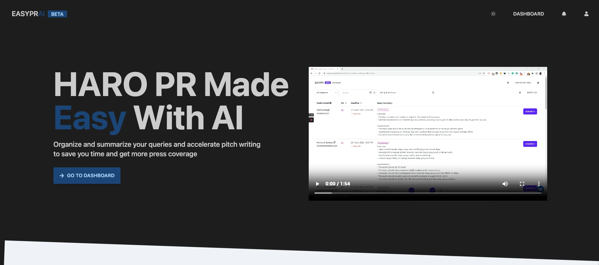Play the demo video
The width and height of the screenshot is (599, 265).
(317, 184)
